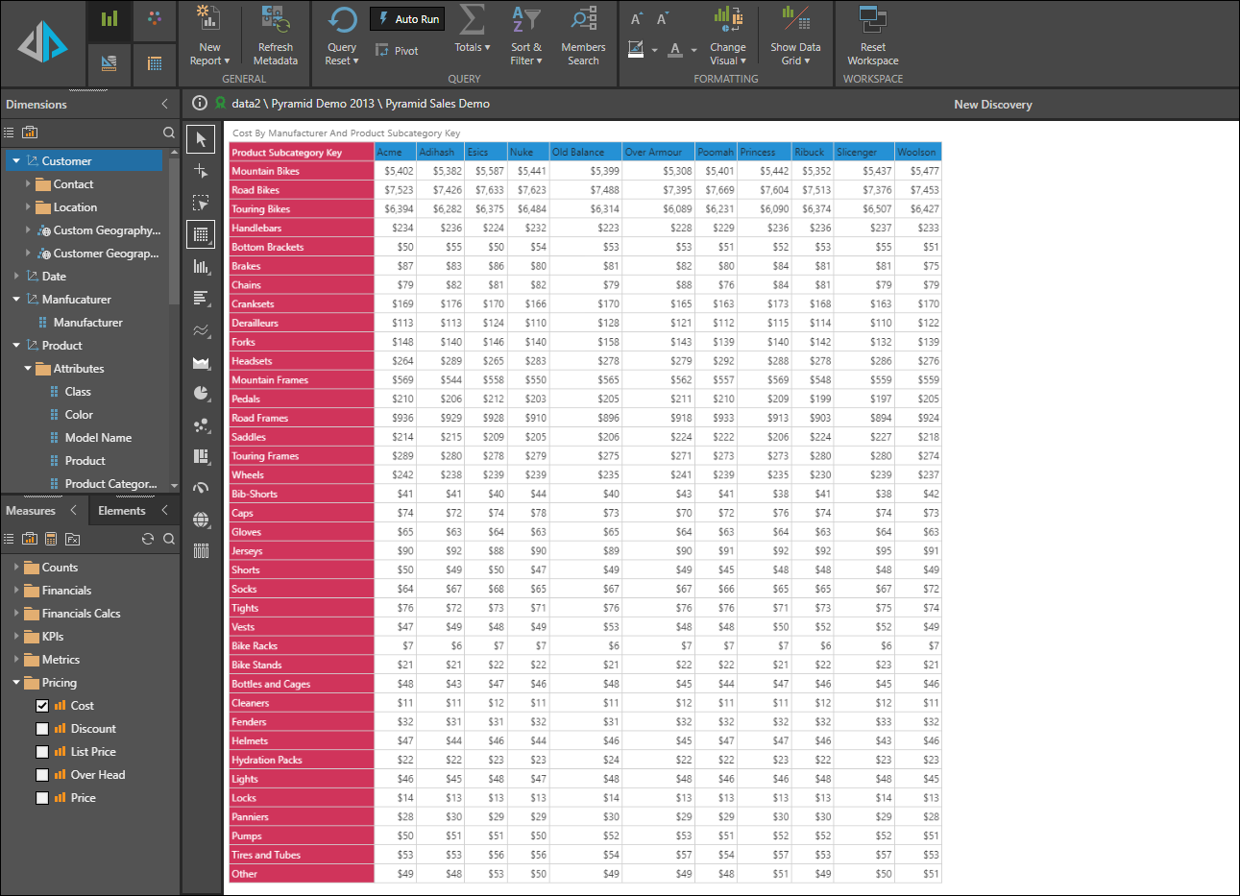Click the Reset Workspace icon
This screenshot has width=1240, height=896.
point(872,19)
